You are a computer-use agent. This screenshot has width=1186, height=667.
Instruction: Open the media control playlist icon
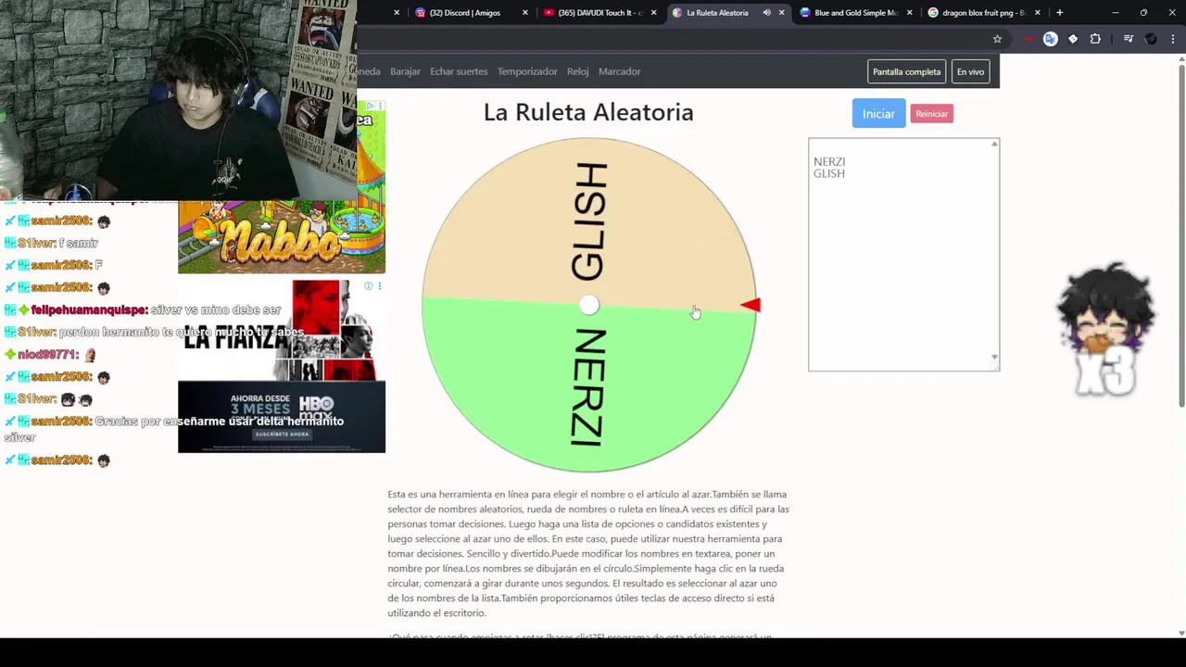[x=1128, y=39]
